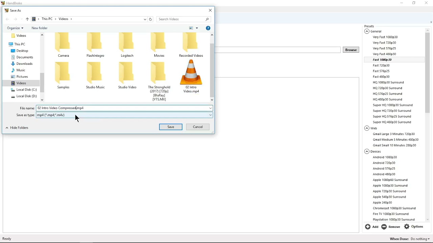
Task: Click the search magnifier icon
Action: click(x=207, y=19)
